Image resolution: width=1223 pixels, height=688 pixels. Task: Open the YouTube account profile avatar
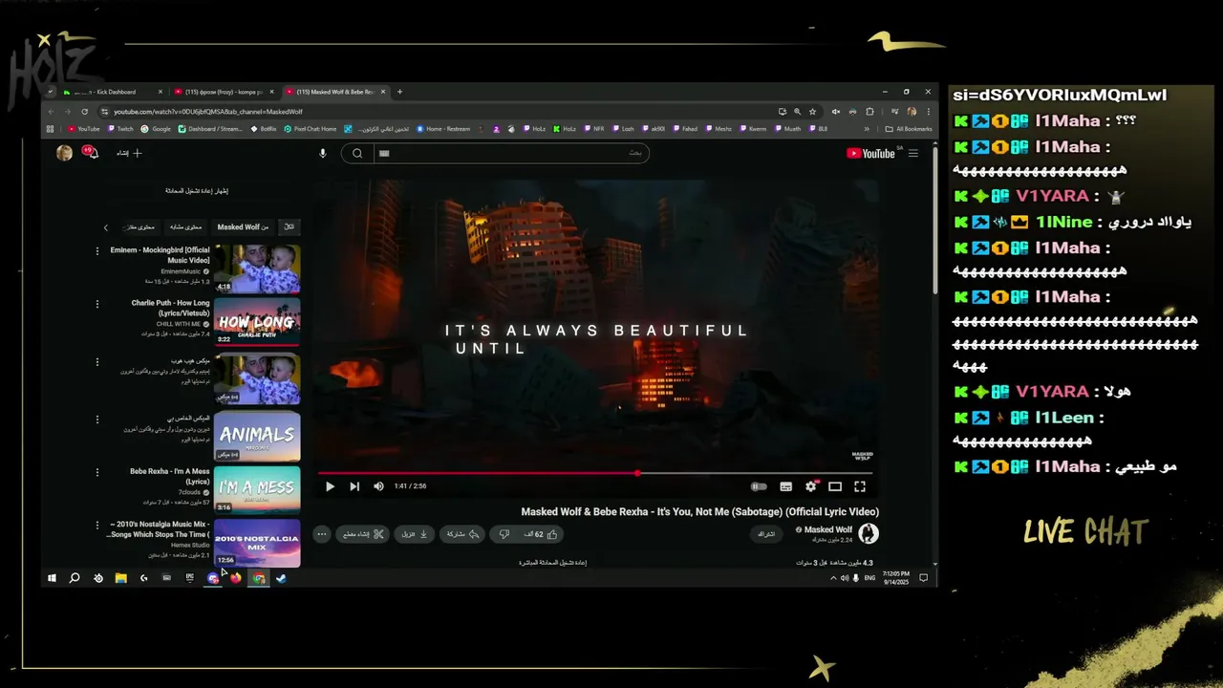64,153
